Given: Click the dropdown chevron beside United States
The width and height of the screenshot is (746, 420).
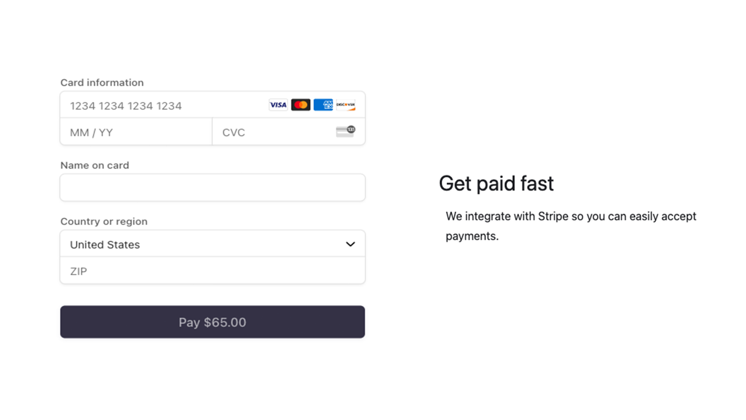Looking at the screenshot, I should point(350,244).
